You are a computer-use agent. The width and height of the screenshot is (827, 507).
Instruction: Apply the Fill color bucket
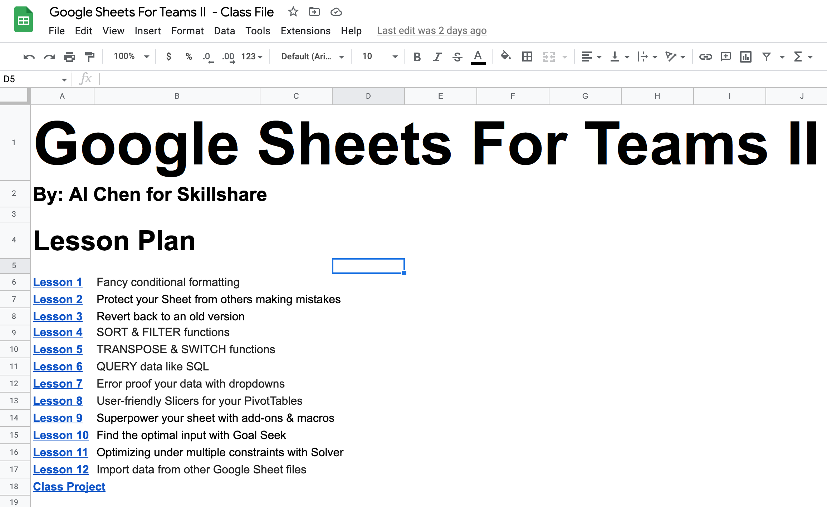pyautogui.click(x=505, y=56)
